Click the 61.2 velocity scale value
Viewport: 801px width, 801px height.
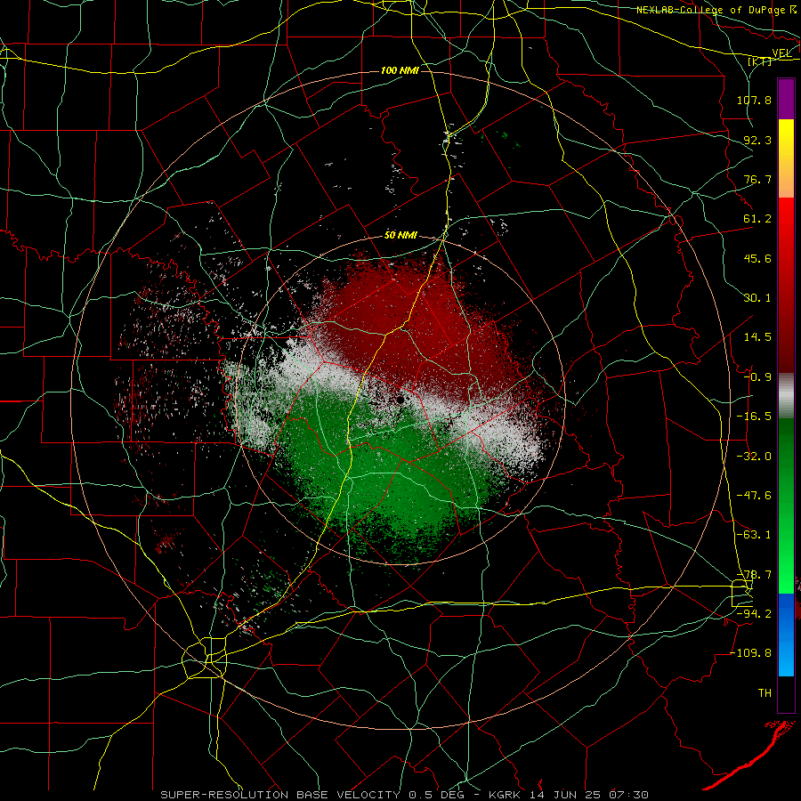(x=757, y=219)
